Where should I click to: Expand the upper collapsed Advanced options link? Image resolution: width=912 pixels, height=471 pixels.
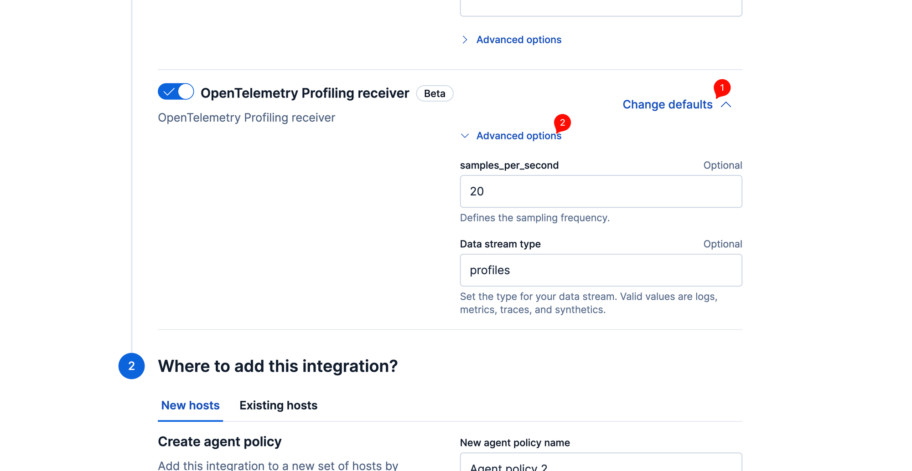click(511, 40)
